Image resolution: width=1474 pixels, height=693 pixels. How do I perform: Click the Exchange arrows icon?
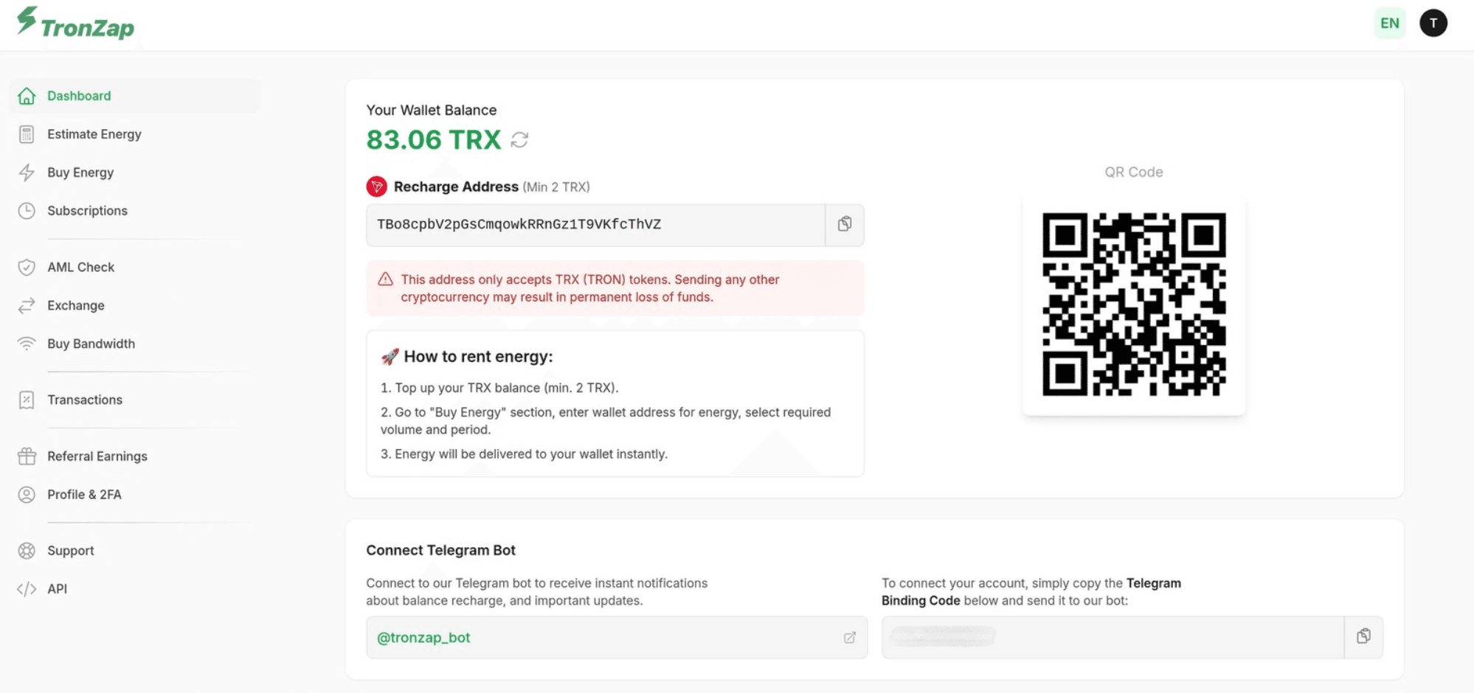(x=27, y=305)
